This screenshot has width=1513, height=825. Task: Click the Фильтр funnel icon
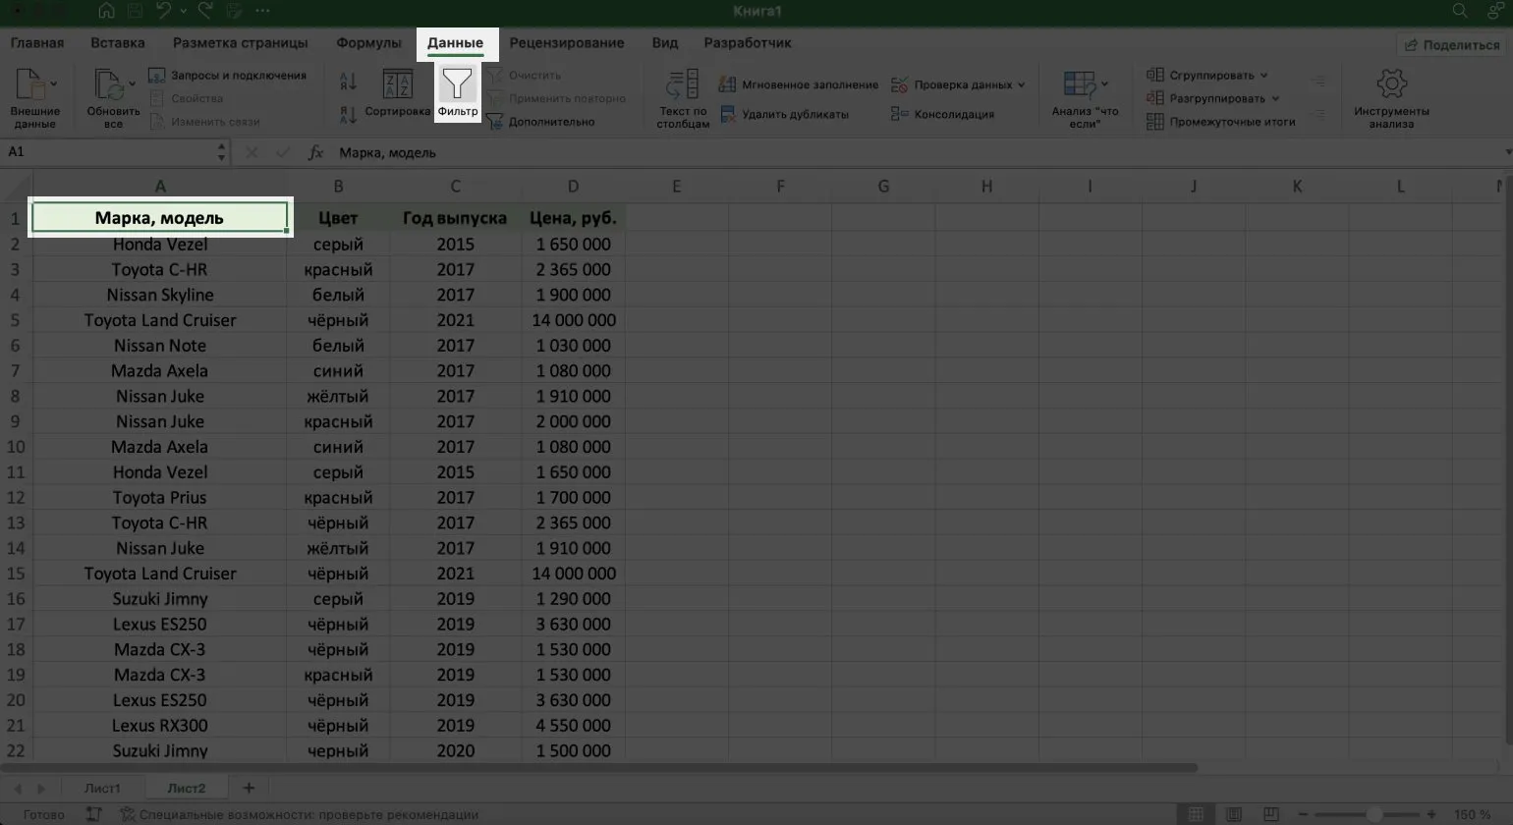coord(457,85)
